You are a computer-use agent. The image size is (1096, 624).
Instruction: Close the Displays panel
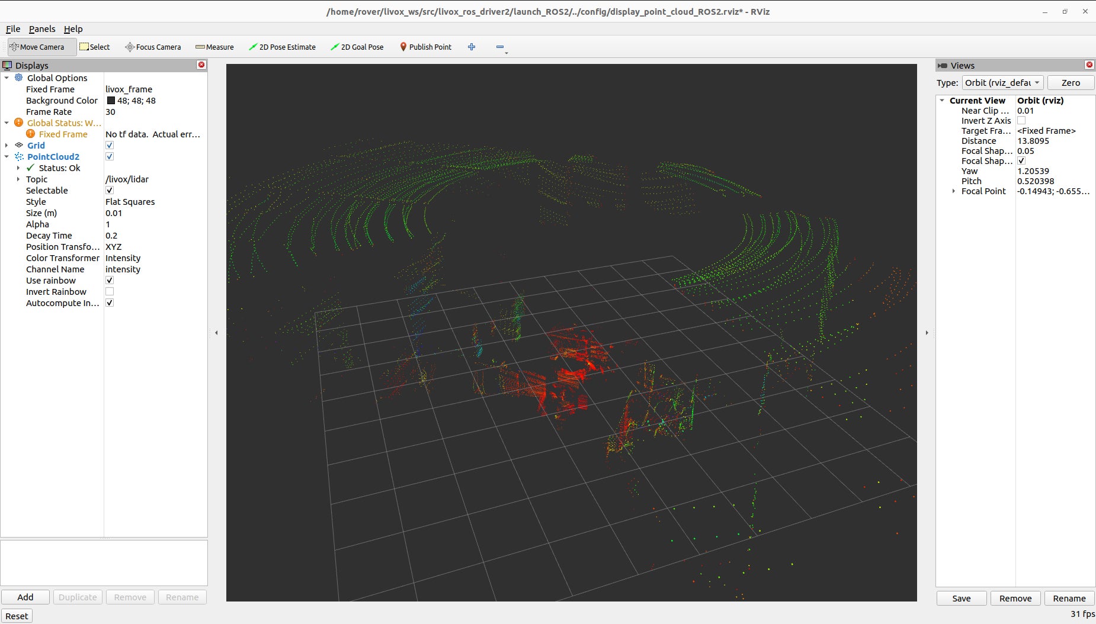coord(201,65)
